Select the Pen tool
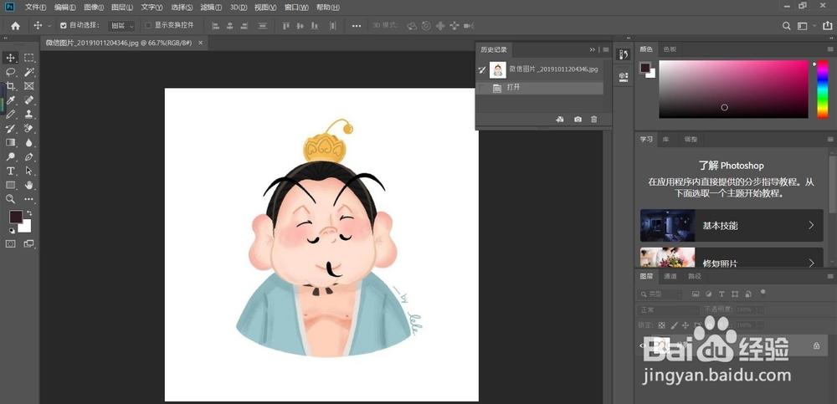Image resolution: width=837 pixels, height=404 pixels. 28,157
